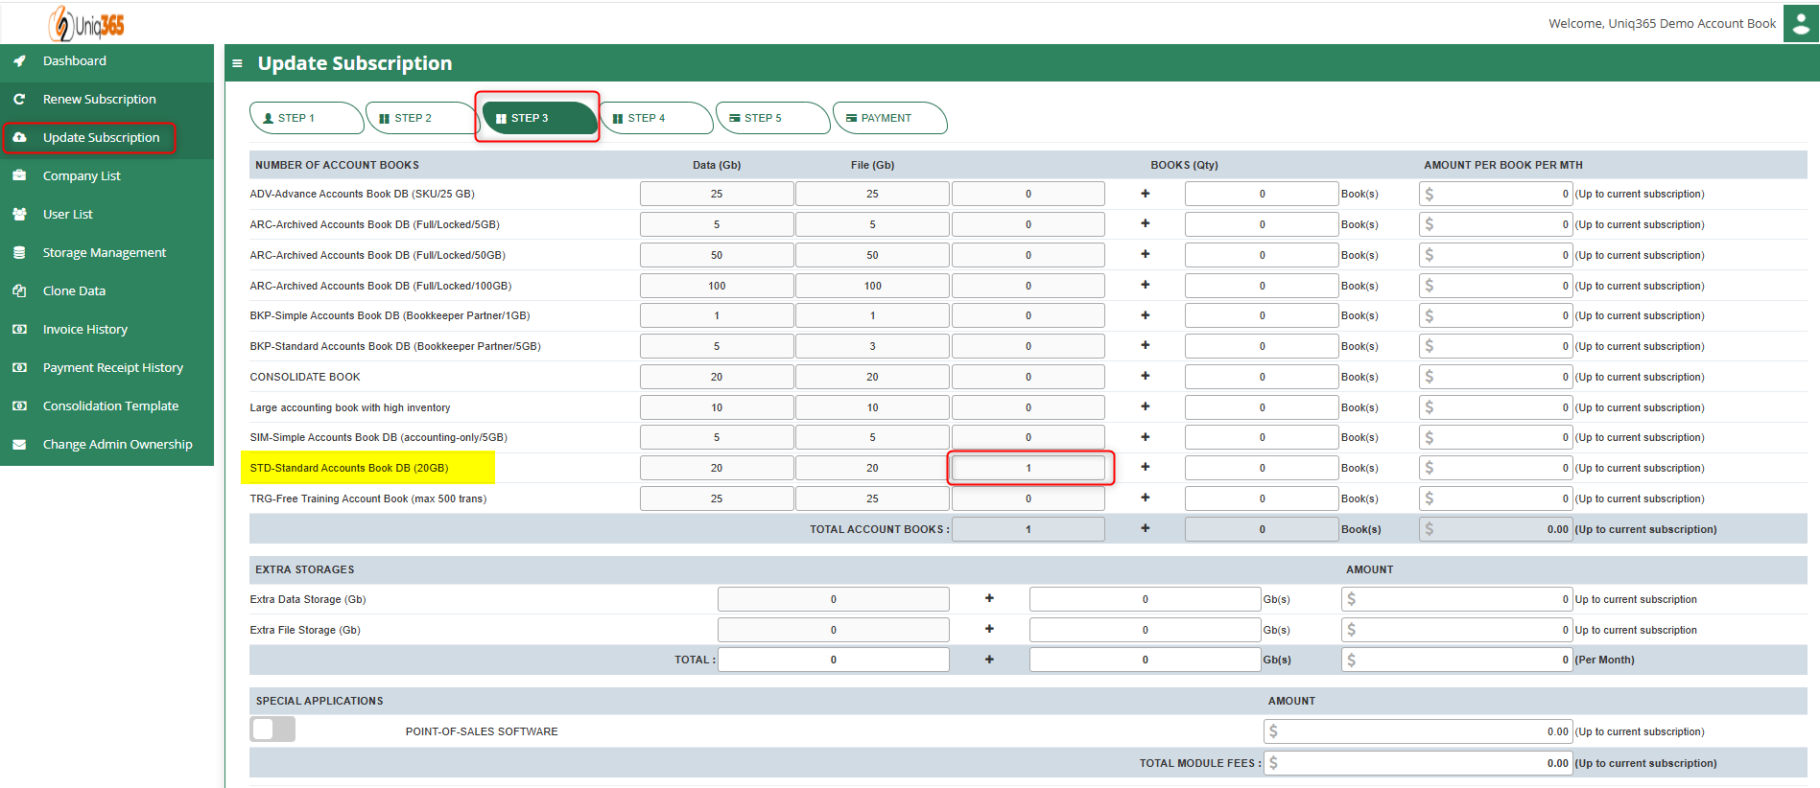Click the plus icon in Total Account Books row
The height and width of the screenshot is (788, 1820).
click(x=1145, y=528)
